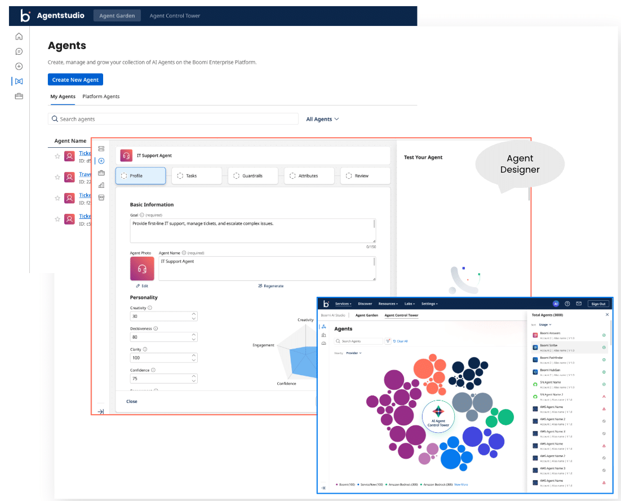Image resolution: width=621 pixels, height=501 pixels.
Task: Click AI avatar icon in Control Tower header
Action: coord(556,304)
